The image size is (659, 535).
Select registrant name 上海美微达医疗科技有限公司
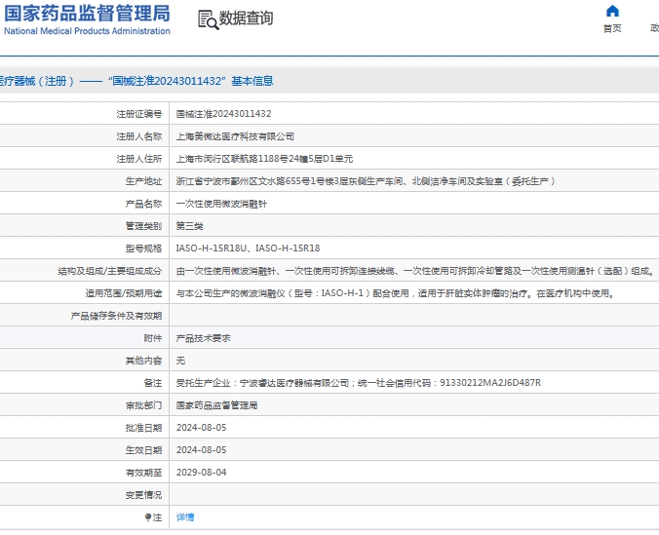235,136
